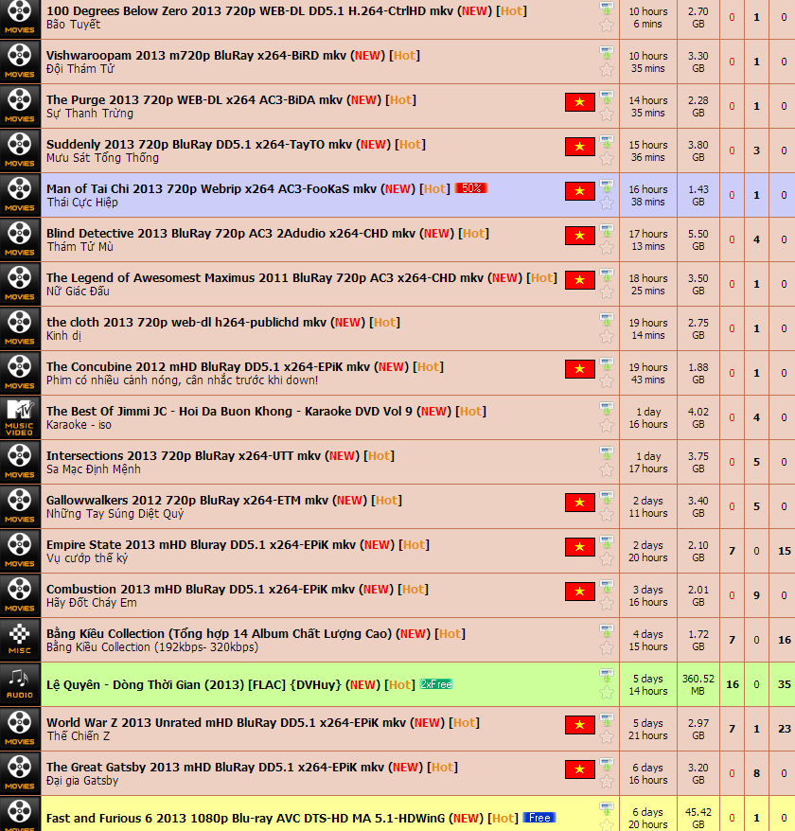Open the Blind Detective 2013 BluRay link
Image resolution: width=795 pixels, height=831 pixels.
click(x=231, y=234)
